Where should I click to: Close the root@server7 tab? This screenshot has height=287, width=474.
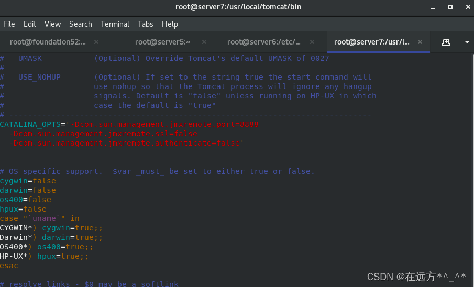coord(420,42)
